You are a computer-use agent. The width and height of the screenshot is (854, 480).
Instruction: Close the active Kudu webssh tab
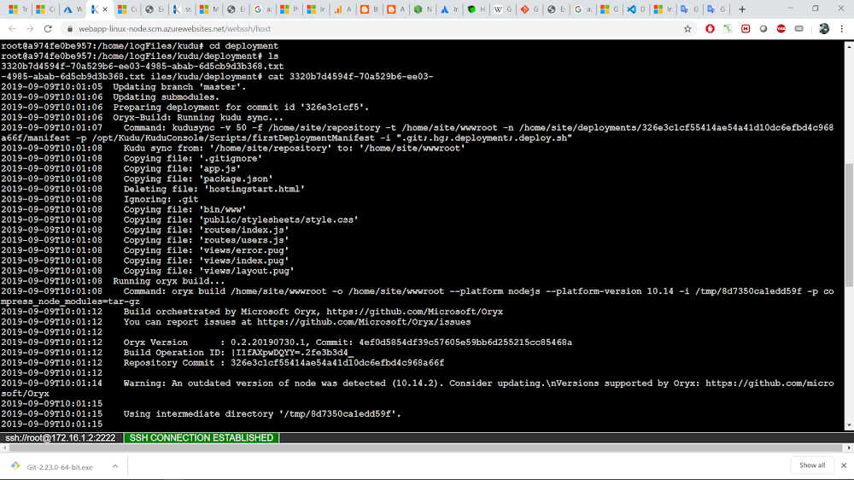pyautogui.click(x=105, y=9)
